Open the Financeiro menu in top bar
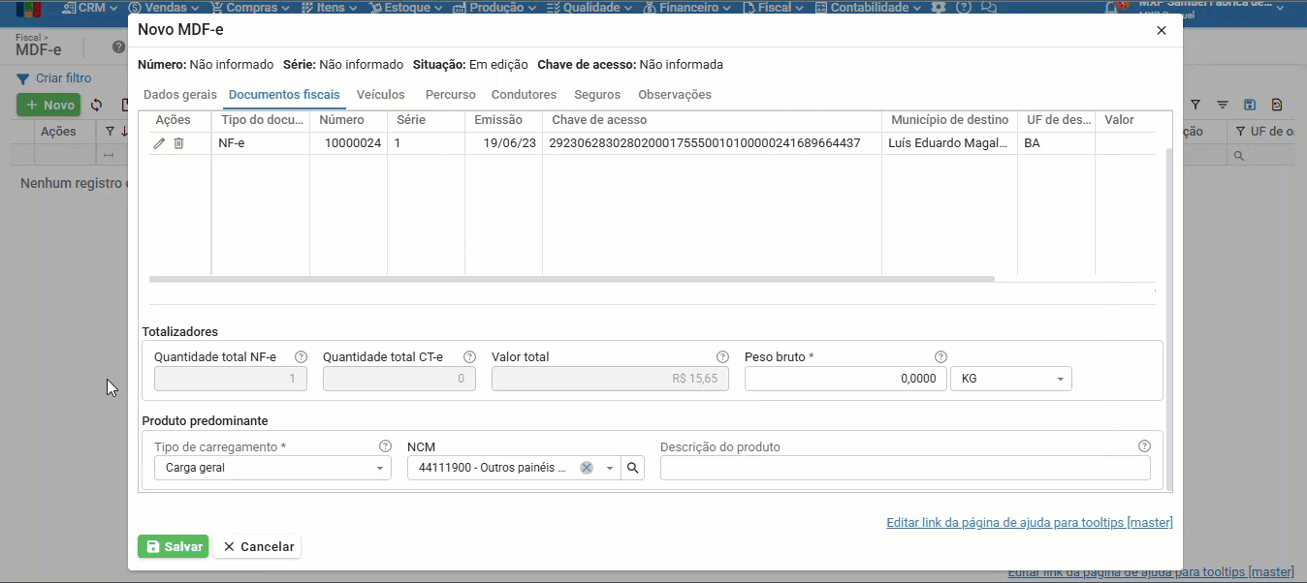The height and width of the screenshot is (583, 1307). [x=688, y=7]
